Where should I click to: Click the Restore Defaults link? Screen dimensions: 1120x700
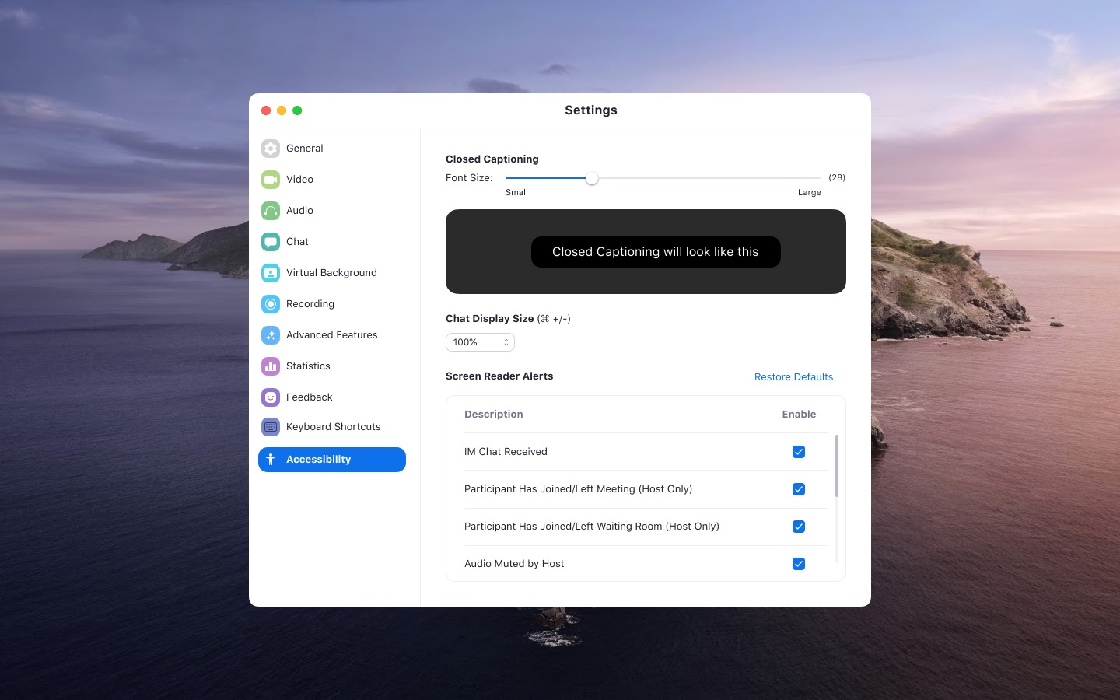[x=793, y=377]
